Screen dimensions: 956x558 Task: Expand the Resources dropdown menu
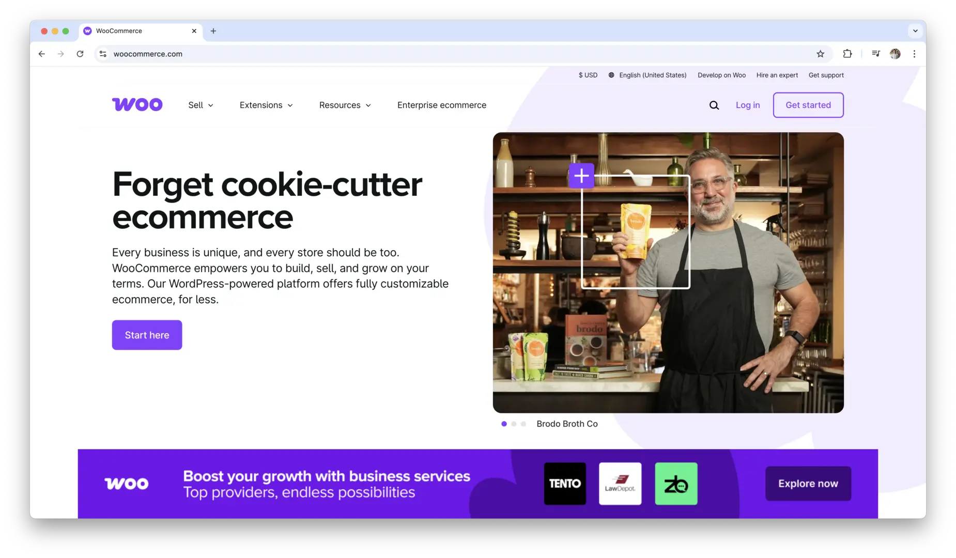click(x=345, y=105)
